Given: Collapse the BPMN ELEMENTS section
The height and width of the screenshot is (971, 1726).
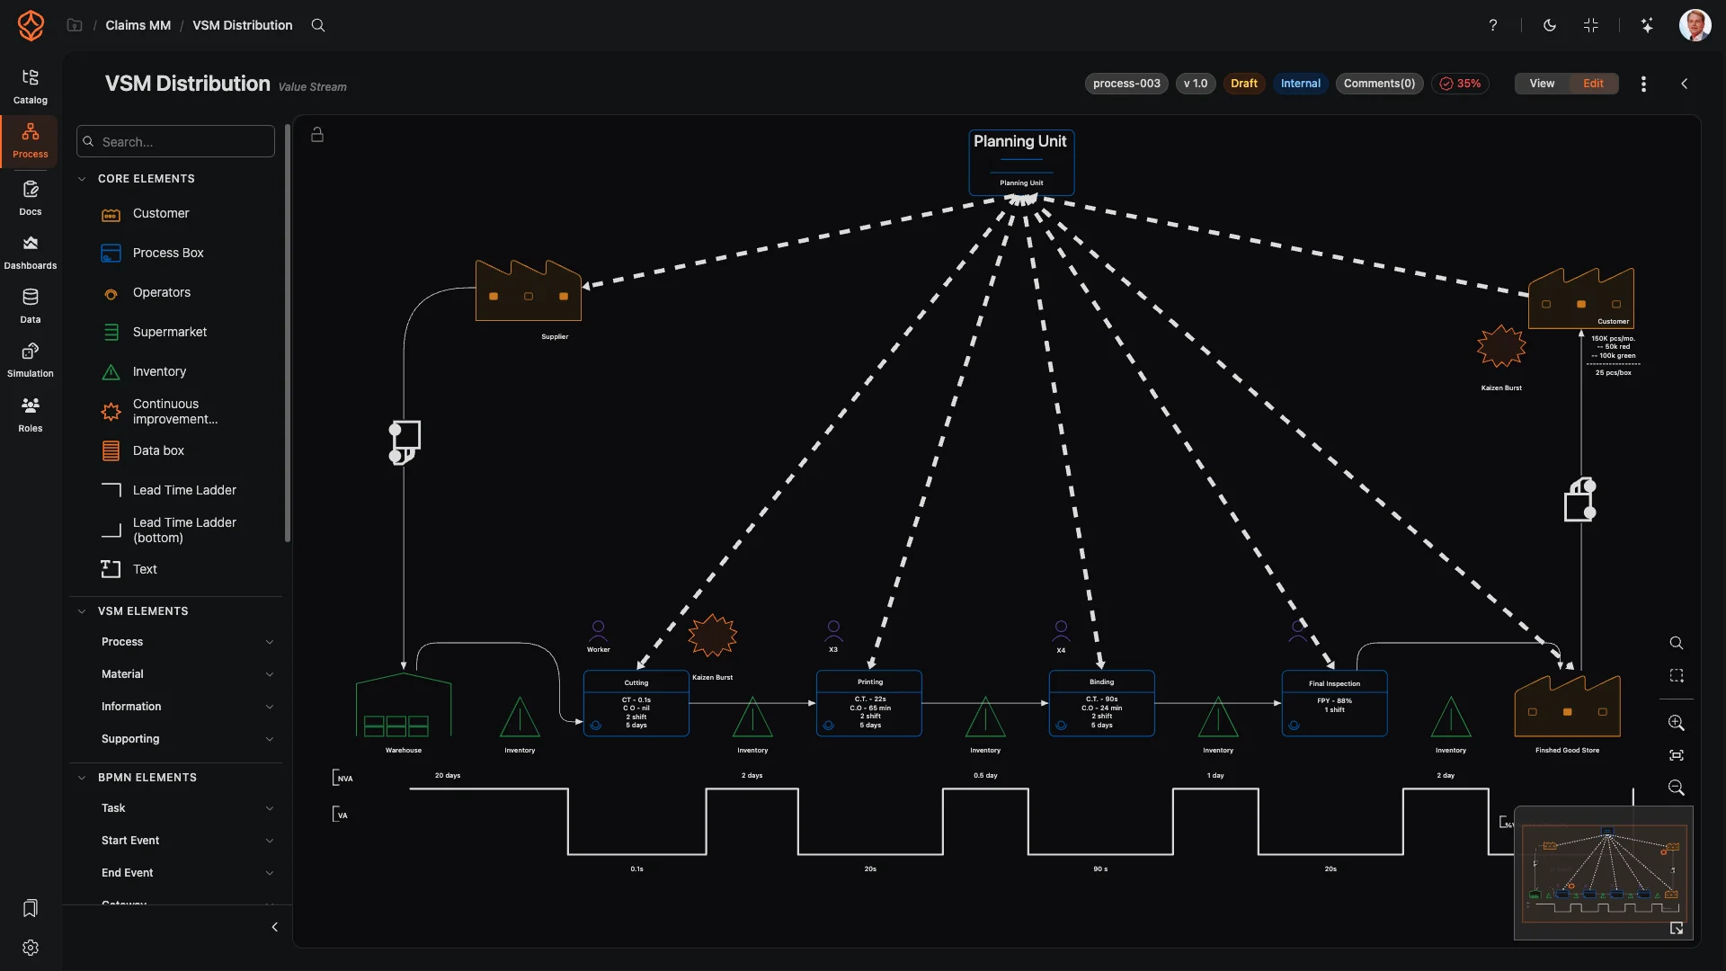Looking at the screenshot, I should click(82, 778).
